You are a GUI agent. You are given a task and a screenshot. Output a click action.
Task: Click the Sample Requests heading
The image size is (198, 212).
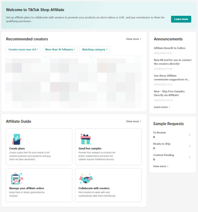pos(169,124)
